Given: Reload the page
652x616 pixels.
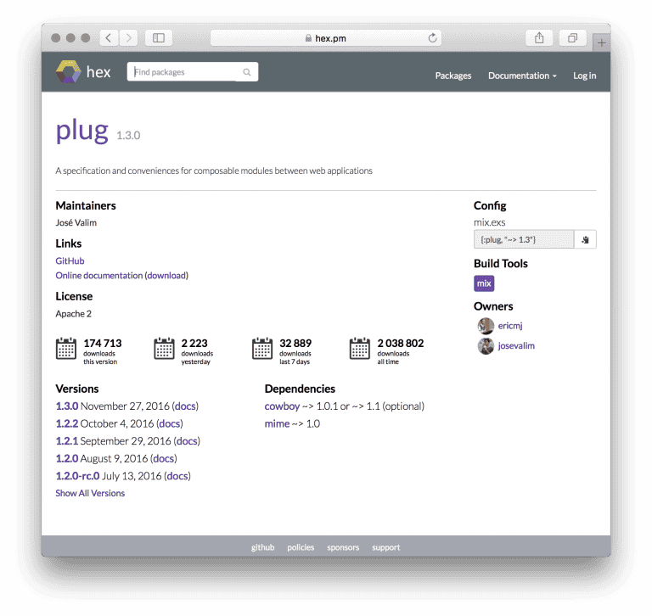Looking at the screenshot, I should coord(433,38).
